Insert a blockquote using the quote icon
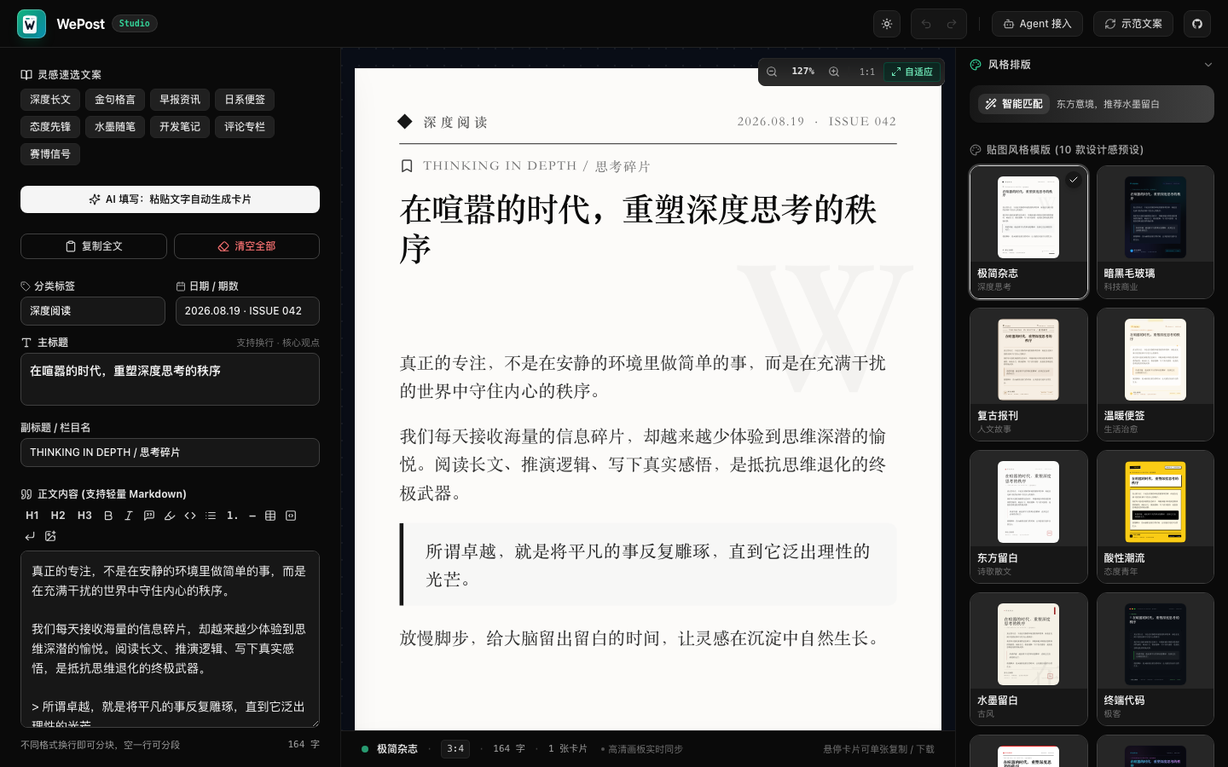Screen dimensions: 1228x767 click(x=149, y=516)
